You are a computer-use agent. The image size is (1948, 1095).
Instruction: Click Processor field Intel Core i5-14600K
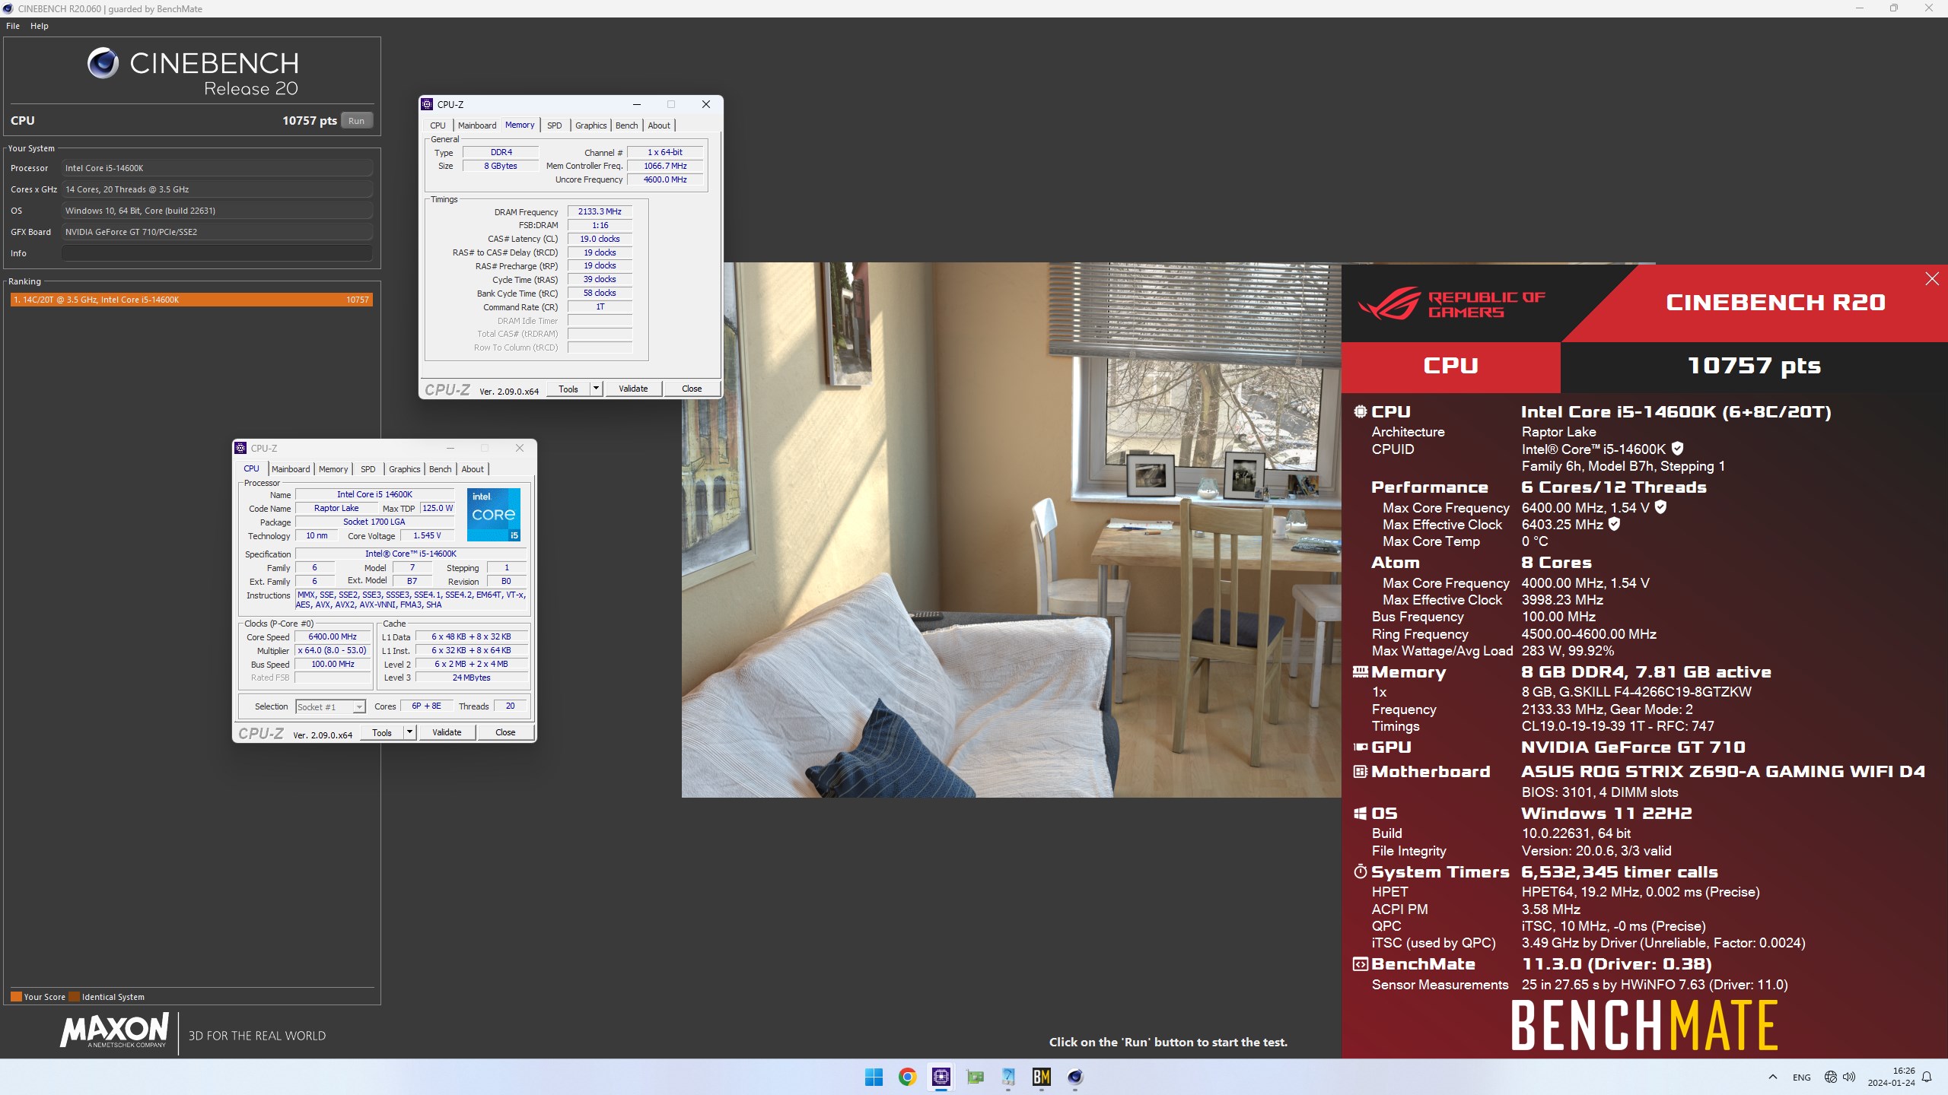(x=218, y=168)
